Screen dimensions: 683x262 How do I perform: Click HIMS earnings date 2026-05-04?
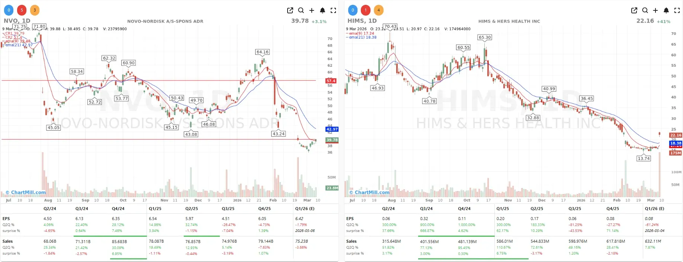click(655, 230)
